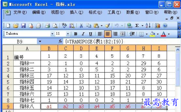Screen dimensions: 181x112
Task: Open the 视图(V) menu
Action: point(57,12)
